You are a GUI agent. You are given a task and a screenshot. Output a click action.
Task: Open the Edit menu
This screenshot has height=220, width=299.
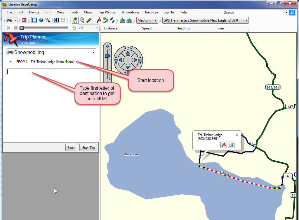(x=20, y=12)
